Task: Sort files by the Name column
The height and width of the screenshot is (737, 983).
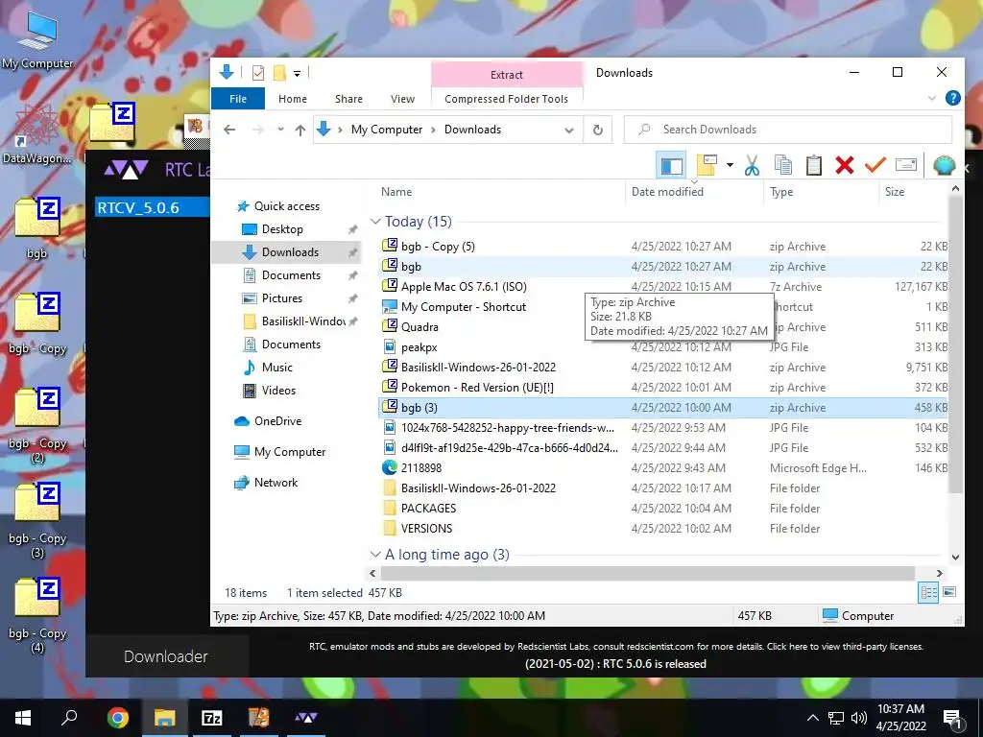Action: 501,192
